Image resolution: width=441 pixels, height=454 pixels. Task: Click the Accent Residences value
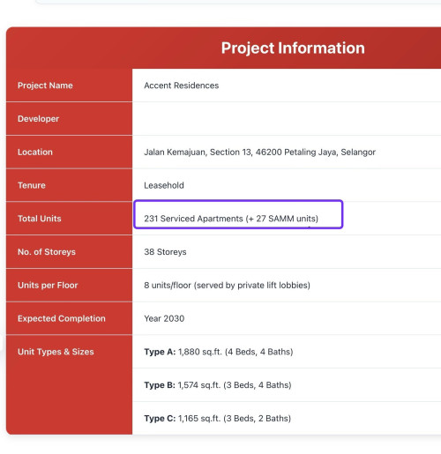coord(182,86)
